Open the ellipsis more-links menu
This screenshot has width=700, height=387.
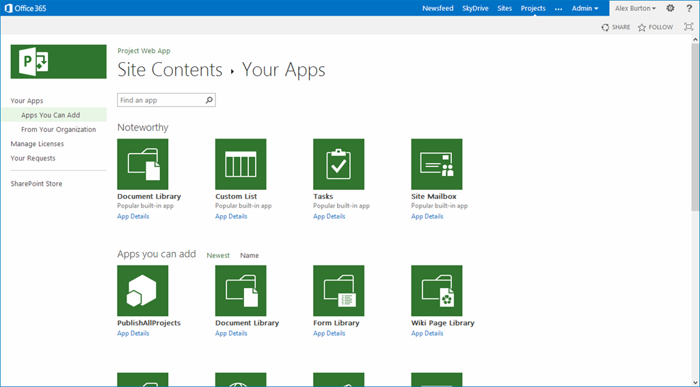(558, 8)
